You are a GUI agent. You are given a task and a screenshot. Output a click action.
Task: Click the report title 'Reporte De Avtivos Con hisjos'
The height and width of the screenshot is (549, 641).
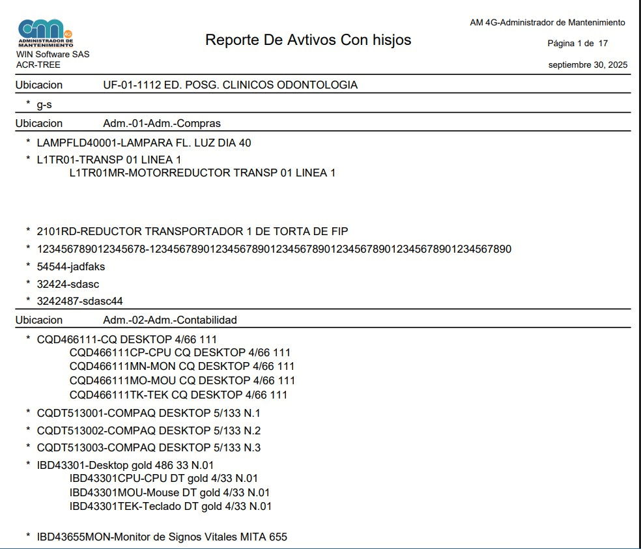(x=308, y=40)
